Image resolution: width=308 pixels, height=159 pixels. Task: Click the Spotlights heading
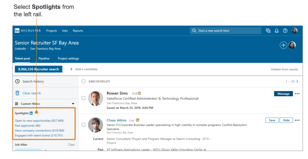click(22, 113)
